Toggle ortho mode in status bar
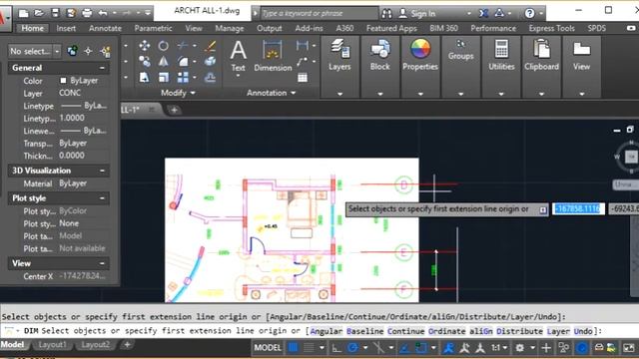The image size is (639, 359). [x=336, y=348]
